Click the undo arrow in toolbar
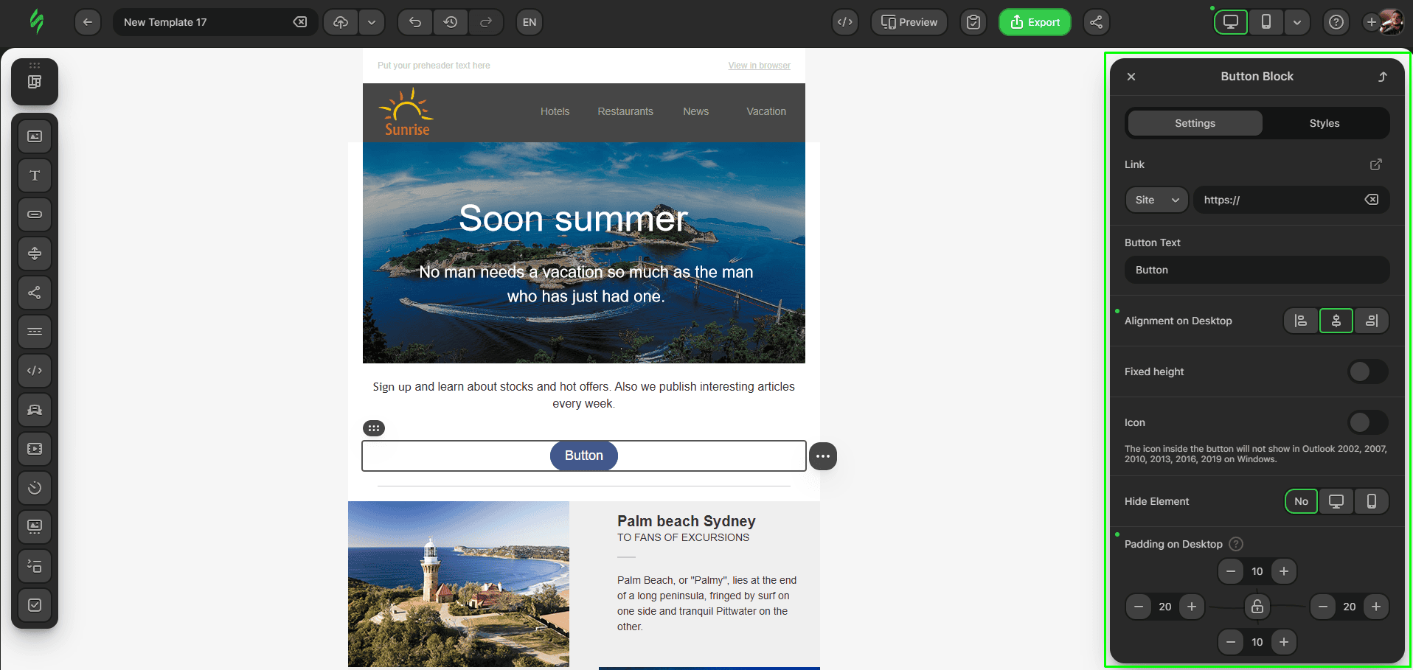The height and width of the screenshot is (670, 1413). 415,22
